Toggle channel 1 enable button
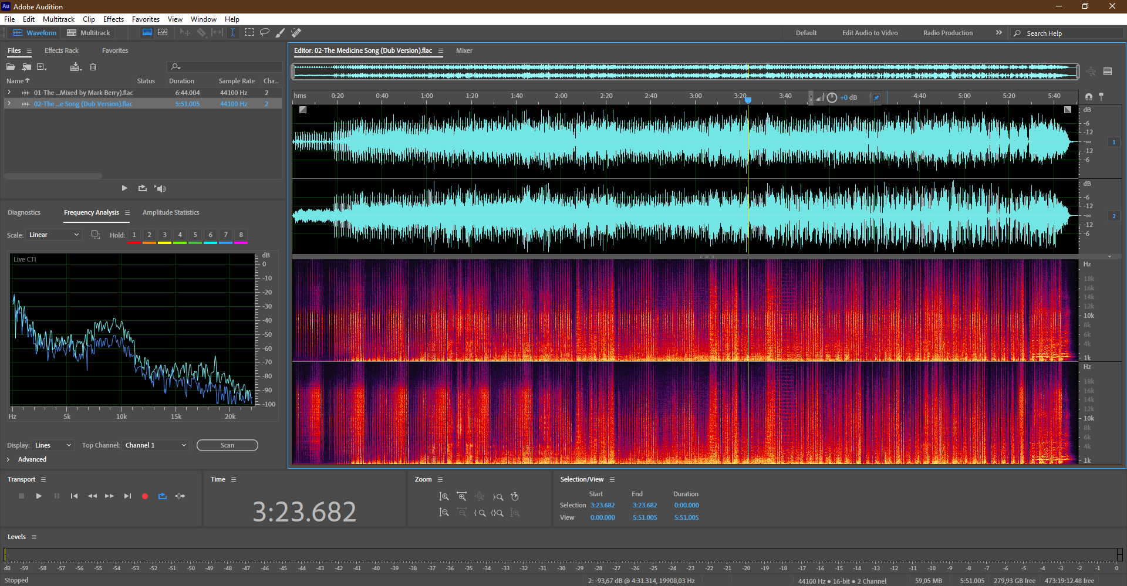This screenshot has height=586, width=1127. [1113, 142]
